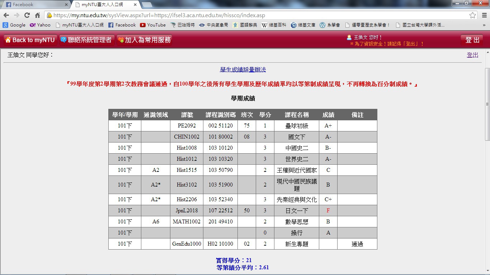Open the Yahoo bookmark
The width and height of the screenshot is (490, 275).
coord(40,25)
